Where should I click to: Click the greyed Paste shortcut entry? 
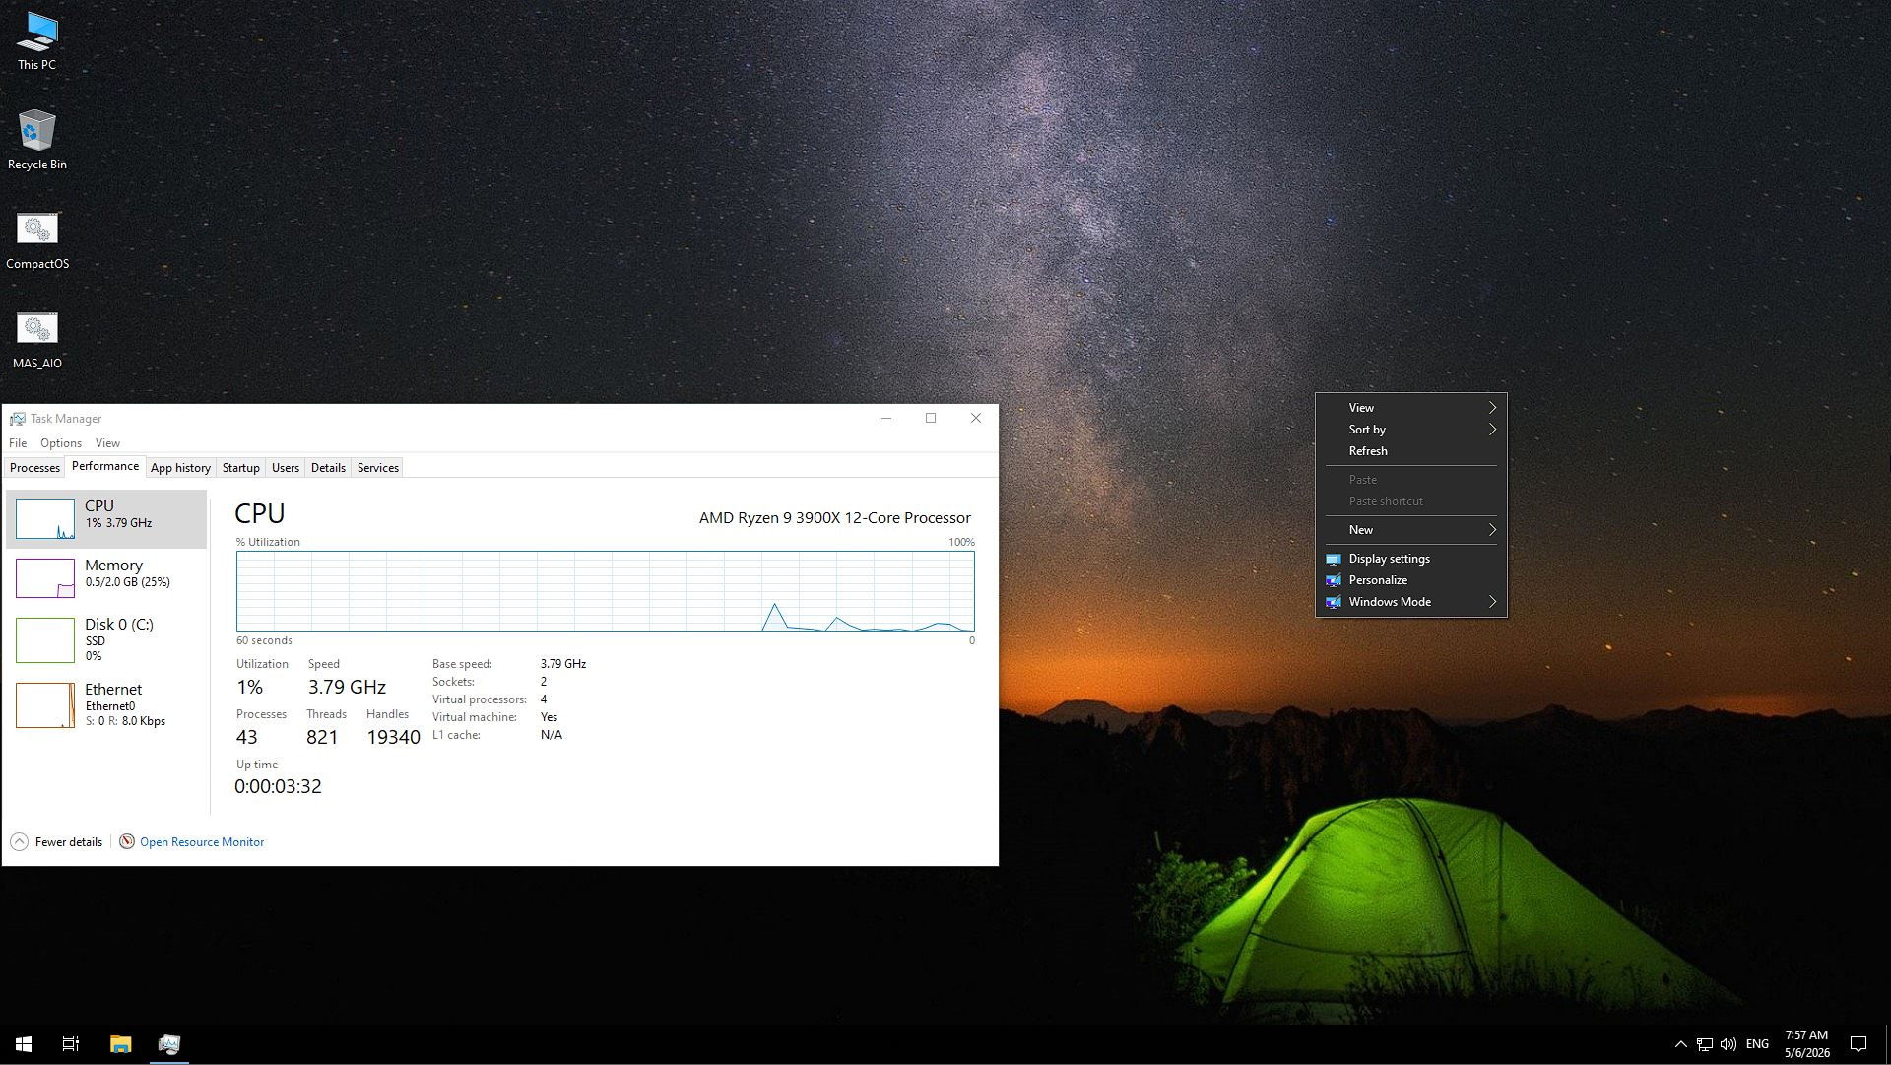[1411, 501]
